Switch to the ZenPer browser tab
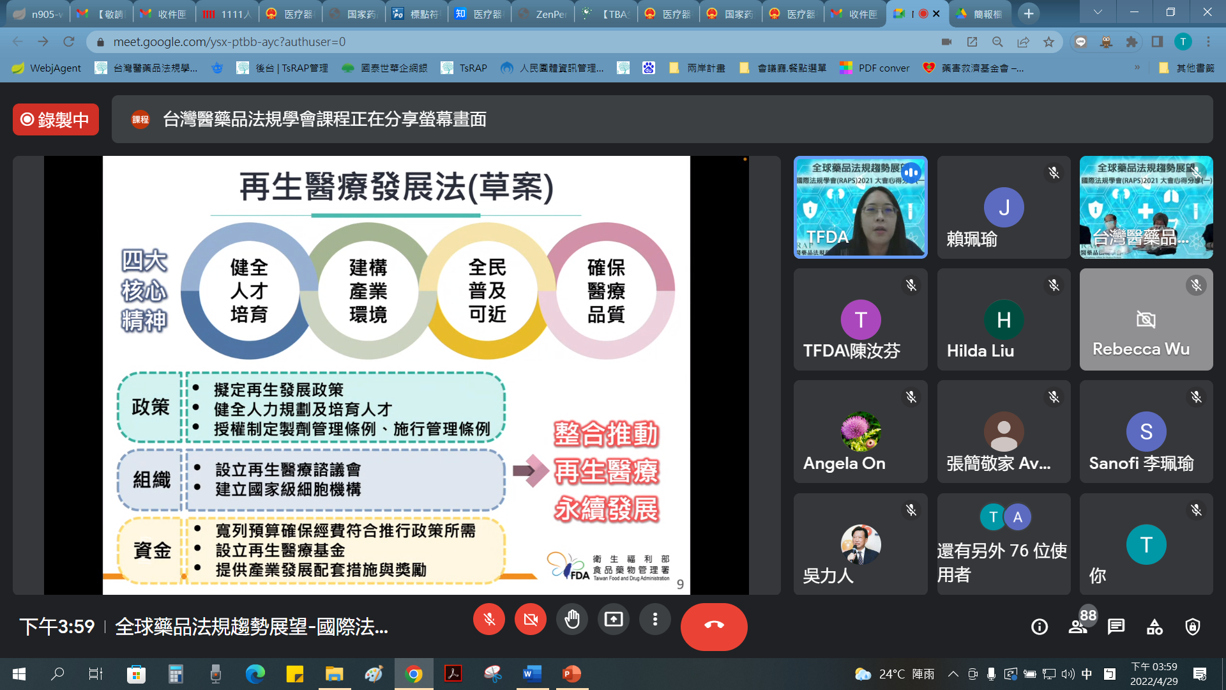 click(x=543, y=14)
